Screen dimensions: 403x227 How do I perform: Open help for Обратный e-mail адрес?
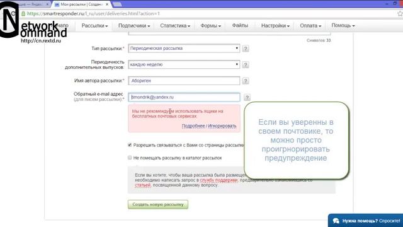tap(247, 97)
